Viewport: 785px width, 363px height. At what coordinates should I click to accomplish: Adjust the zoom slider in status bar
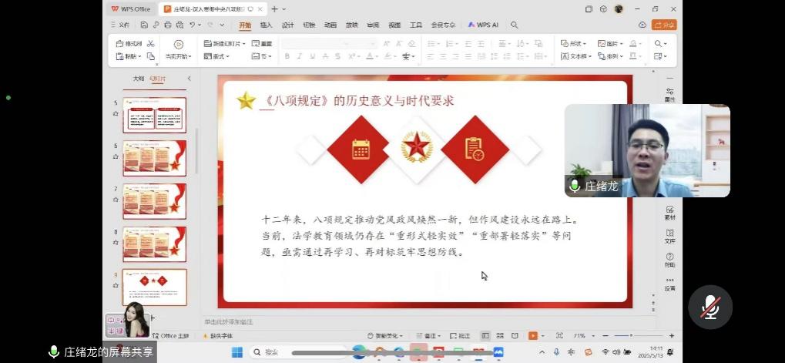[630, 336]
